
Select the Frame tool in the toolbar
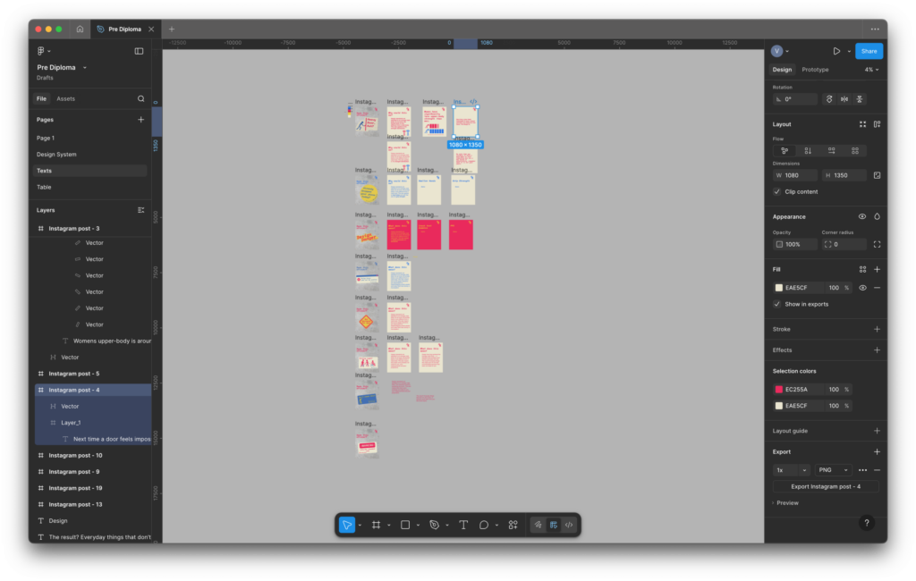[377, 525]
